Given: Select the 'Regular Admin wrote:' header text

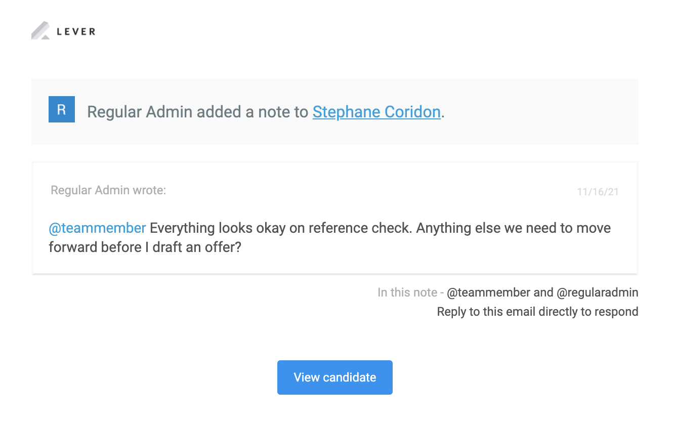Looking at the screenshot, I should tap(108, 190).
